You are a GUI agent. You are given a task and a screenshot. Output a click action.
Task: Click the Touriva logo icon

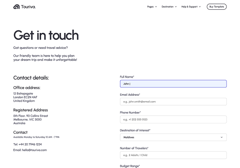coord(16,7)
